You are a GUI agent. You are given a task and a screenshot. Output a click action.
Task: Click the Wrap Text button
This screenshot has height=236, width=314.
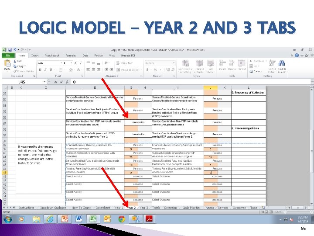pyautogui.click(x=125, y=63)
